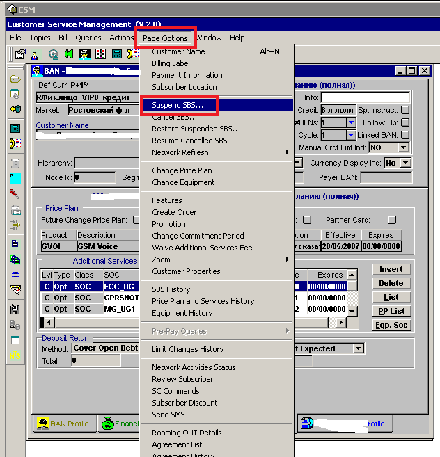
Task: Toggle the Sp. Instruct checkbox
Action: pos(405,110)
